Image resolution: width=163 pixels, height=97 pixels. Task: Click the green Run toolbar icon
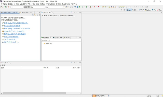[x=86, y=7]
